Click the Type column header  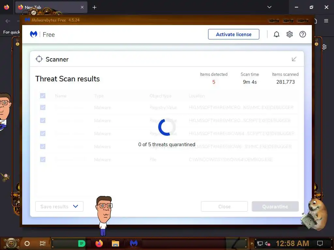(x=99, y=96)
